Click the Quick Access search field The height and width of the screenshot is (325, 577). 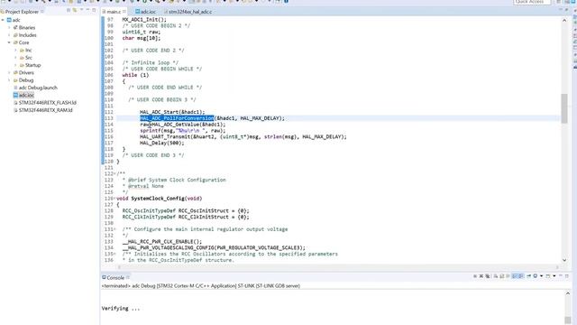(x=532, y=2)
